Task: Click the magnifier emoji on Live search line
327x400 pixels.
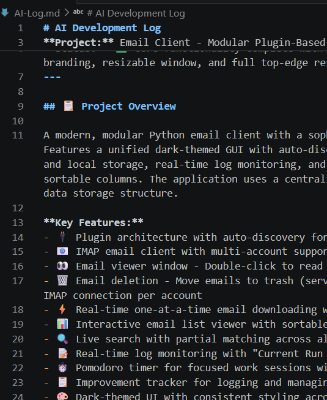Action: 62,339
